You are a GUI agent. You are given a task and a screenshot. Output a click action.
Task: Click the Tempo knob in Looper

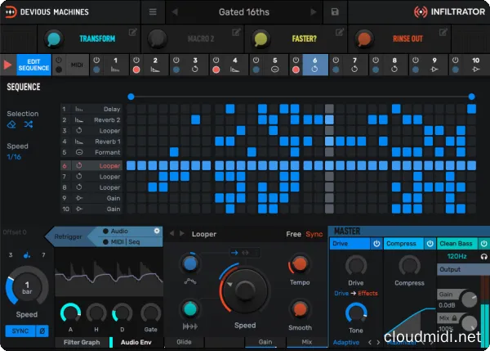[x=300, y=265]
